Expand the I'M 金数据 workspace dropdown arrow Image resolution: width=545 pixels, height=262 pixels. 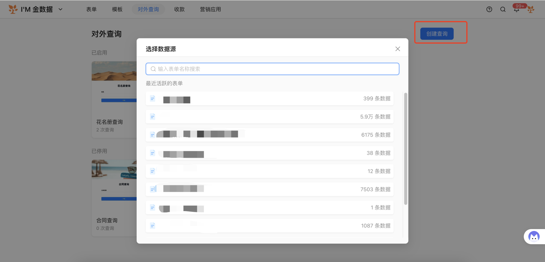(x=60, y=9)
